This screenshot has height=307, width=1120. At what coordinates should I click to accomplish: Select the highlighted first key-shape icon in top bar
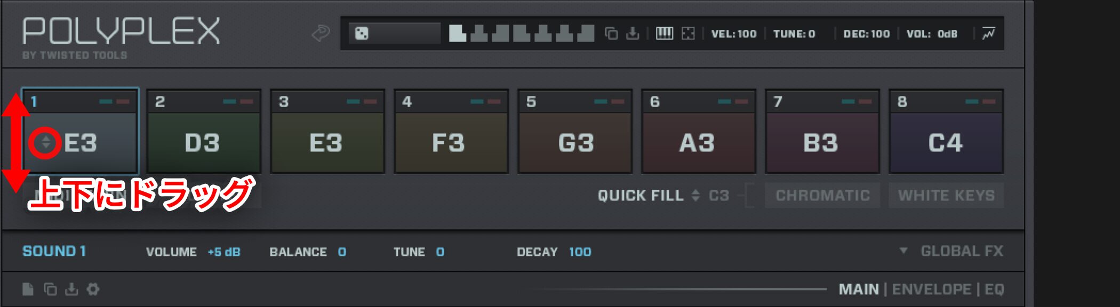(x=457, y=34)
